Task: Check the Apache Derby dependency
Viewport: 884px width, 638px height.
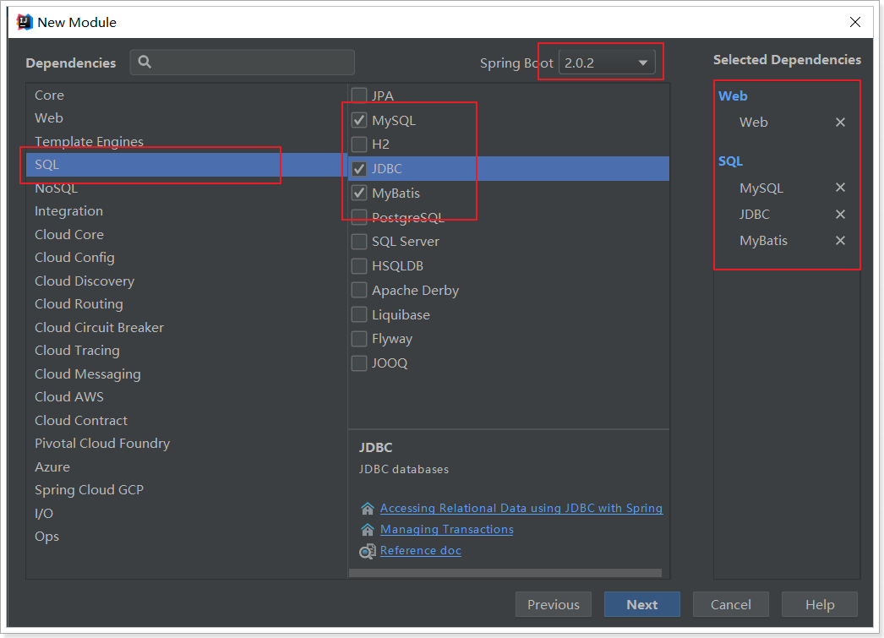Action: point(359,290)
